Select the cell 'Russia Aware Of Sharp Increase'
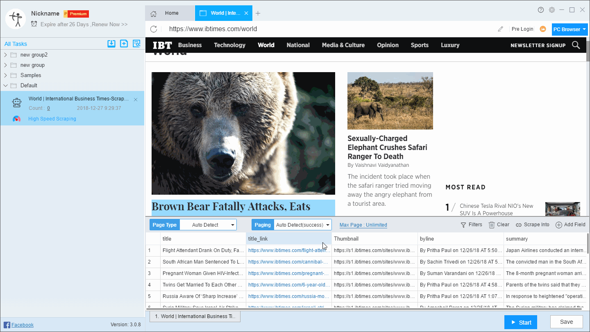The width and height of the screenshot is (590, 332). tap(203, 296)
